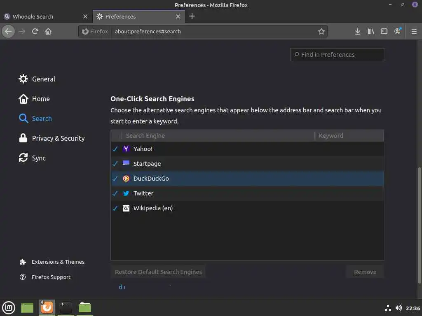Click the address bar URL text

(x=148, y=31)
